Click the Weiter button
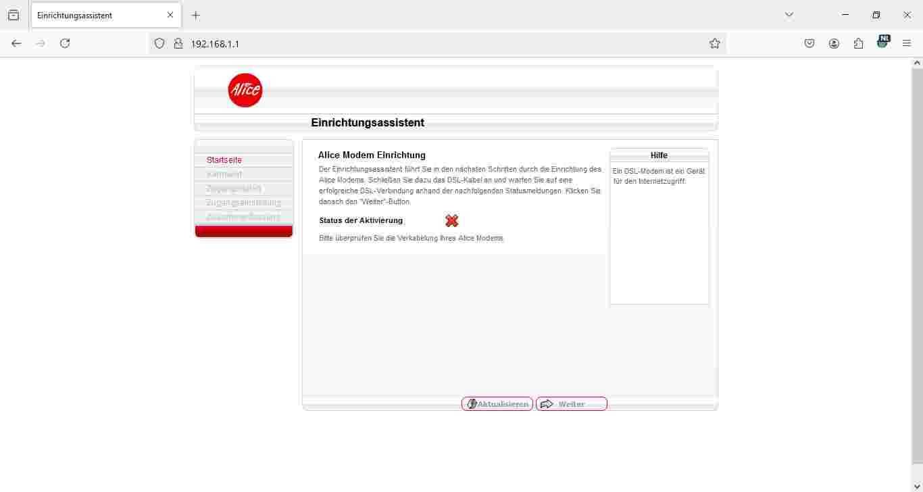 (572, 404)
